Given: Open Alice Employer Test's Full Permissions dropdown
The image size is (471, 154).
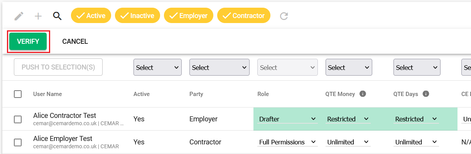Looking at the screenshot, I should 287,142.
